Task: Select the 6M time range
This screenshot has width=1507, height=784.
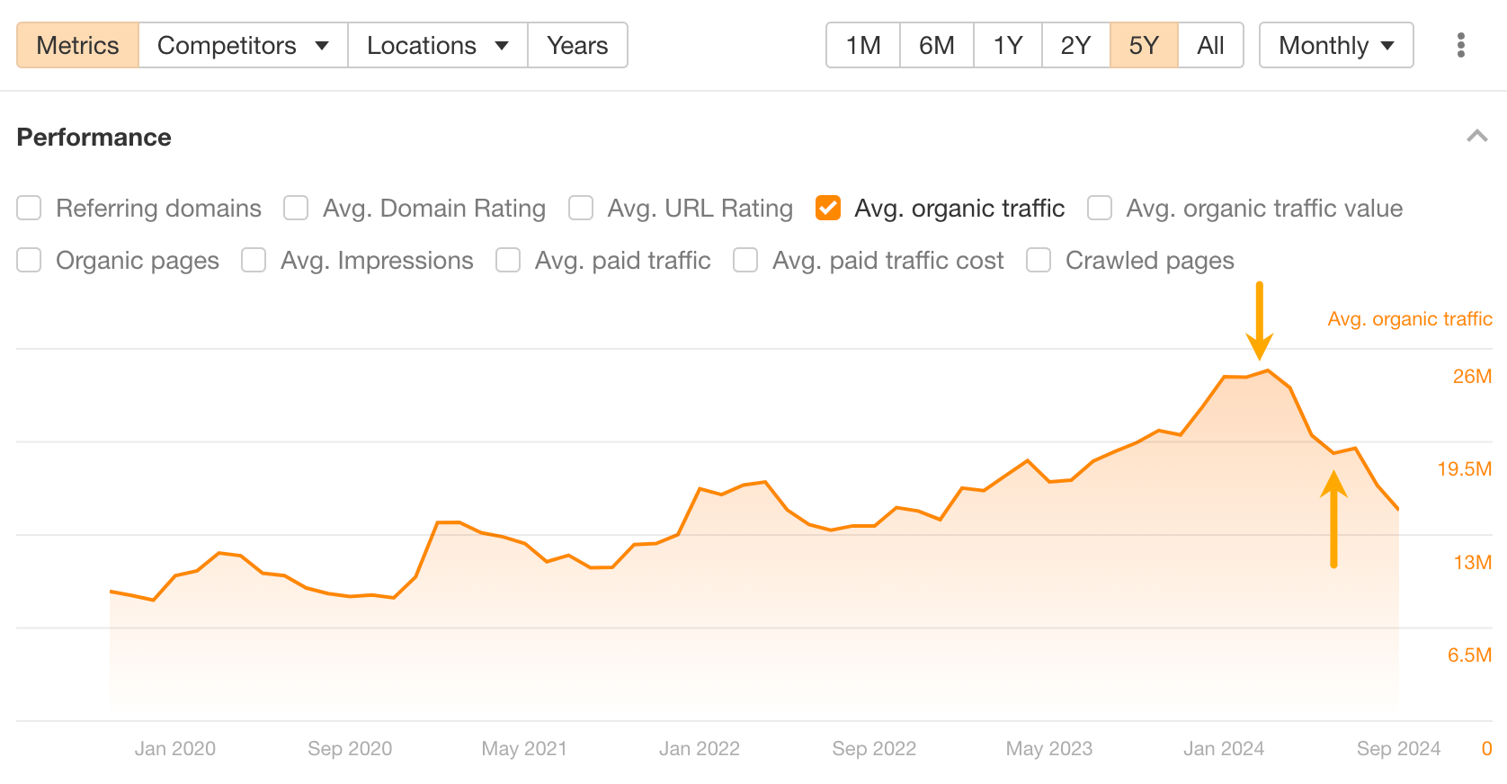Action: tap(936, 45)
